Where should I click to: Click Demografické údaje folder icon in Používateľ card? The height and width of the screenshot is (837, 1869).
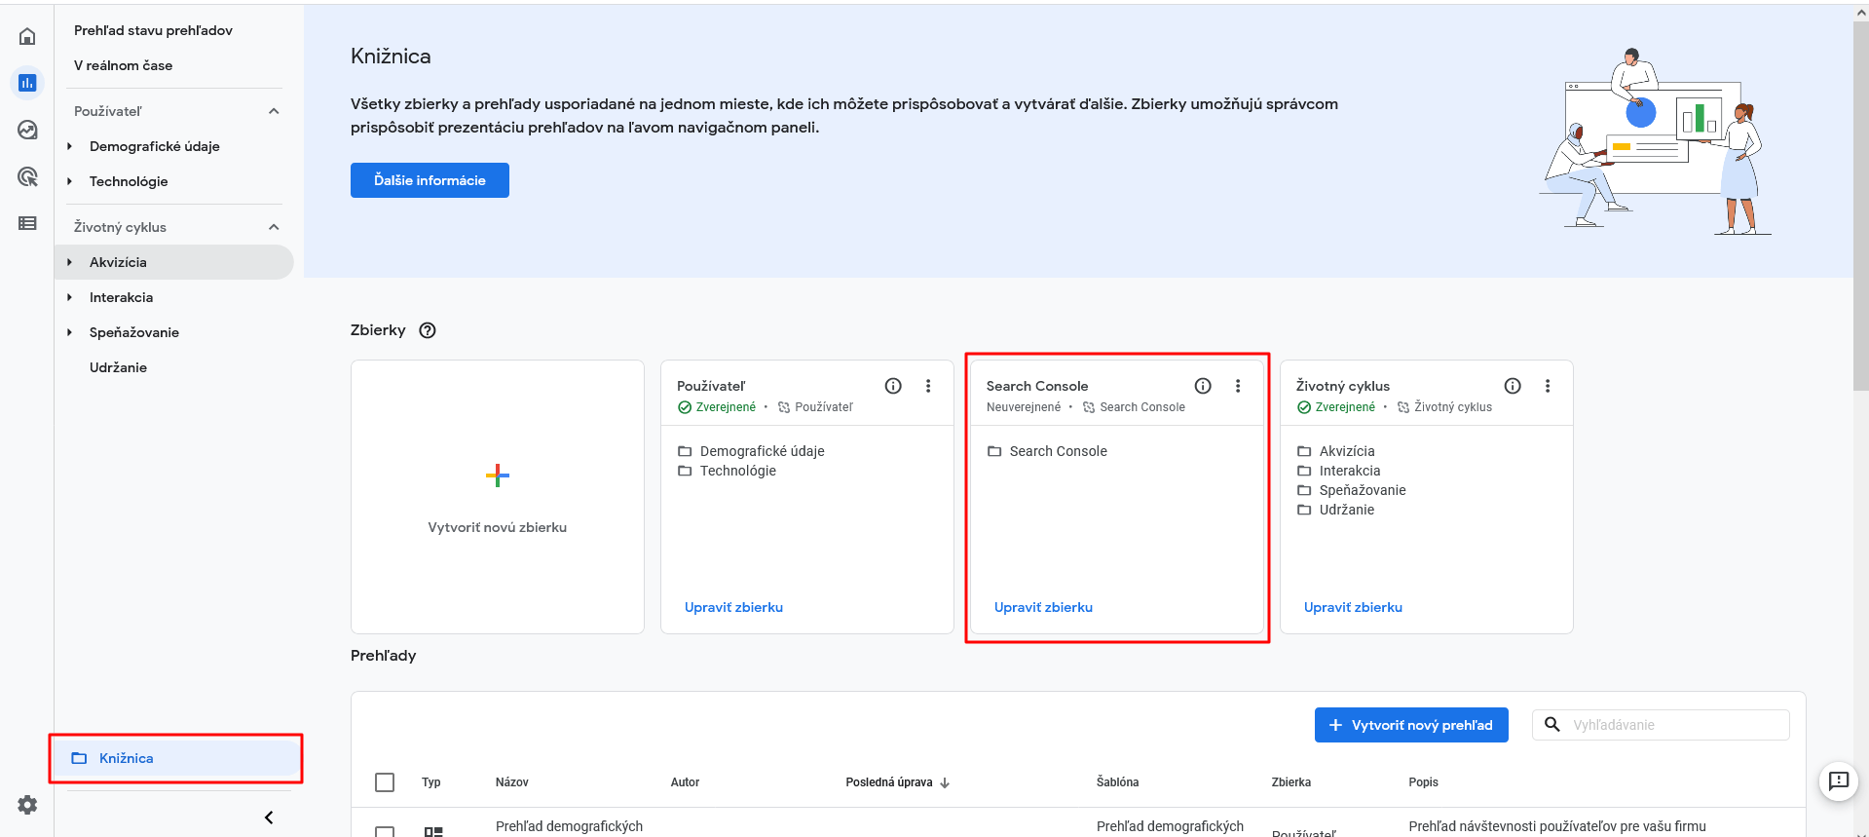coord(685,451)
